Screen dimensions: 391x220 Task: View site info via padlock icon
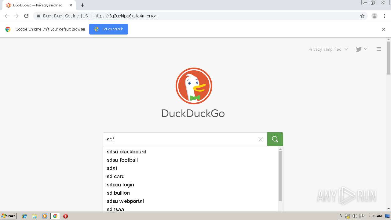[x=38, y=16]
